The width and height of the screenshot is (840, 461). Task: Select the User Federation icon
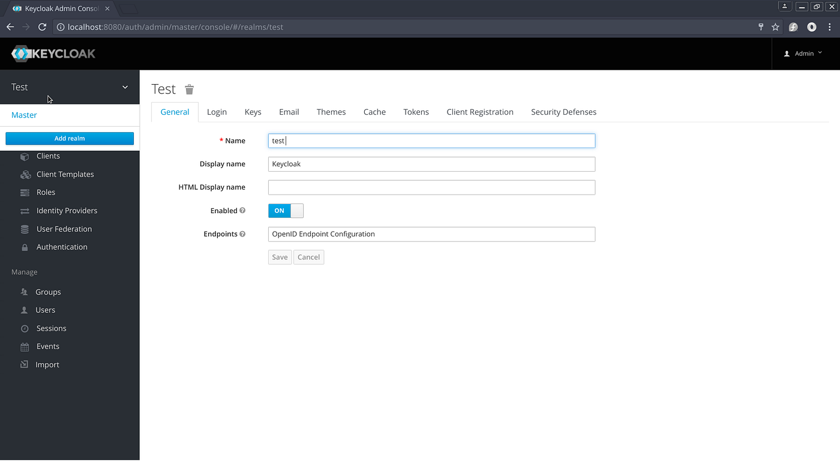pos(24,229)
